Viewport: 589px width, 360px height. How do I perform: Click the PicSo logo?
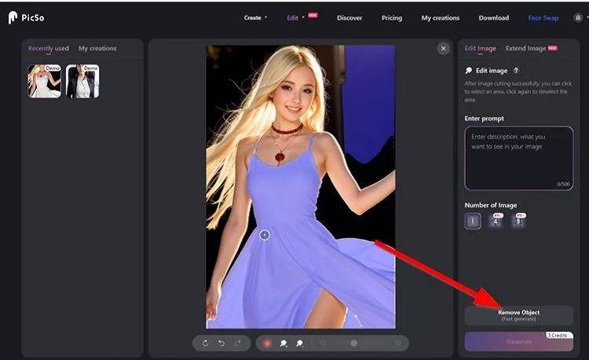pyautogui.click(x=26, y=17)
